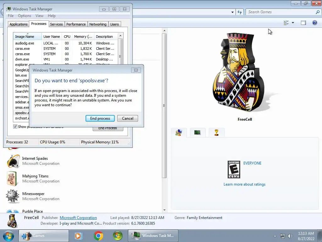Click the Windows Task Manager taskbar button
322x242 pixels.
click(x=153, y=236)
